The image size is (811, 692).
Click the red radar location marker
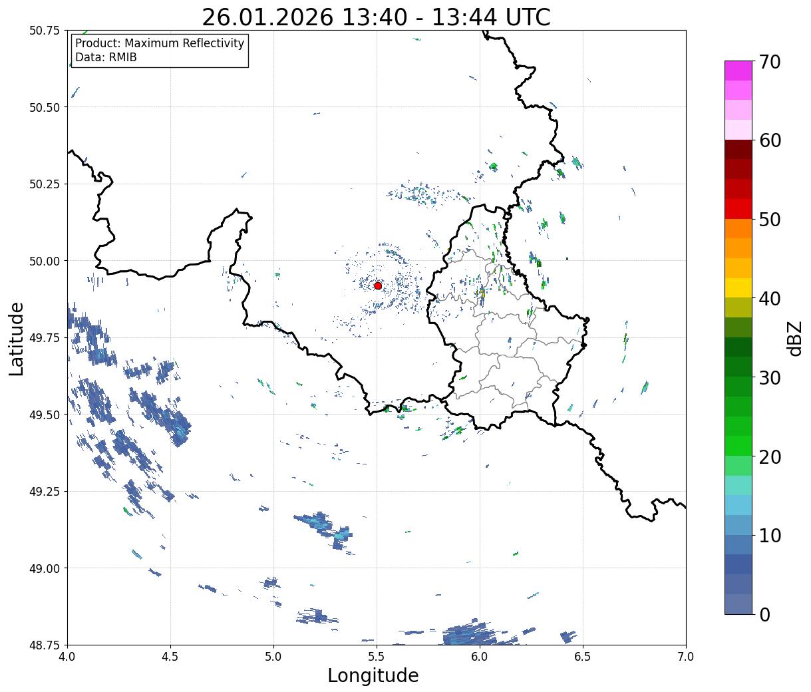point(378,285)
